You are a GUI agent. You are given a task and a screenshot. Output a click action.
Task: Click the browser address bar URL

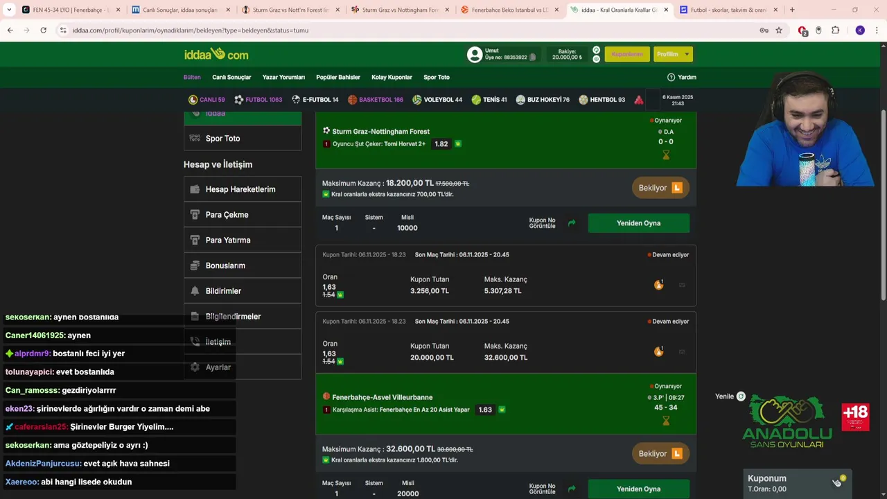[191, 30]
